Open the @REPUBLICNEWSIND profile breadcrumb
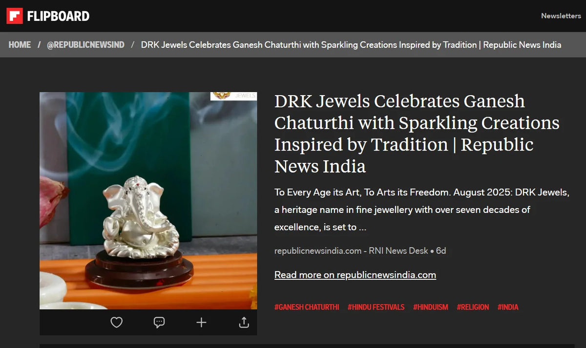 point(85,44)
